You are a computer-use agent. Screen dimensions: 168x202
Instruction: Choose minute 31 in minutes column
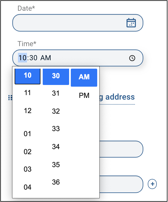tap(56, 93)
